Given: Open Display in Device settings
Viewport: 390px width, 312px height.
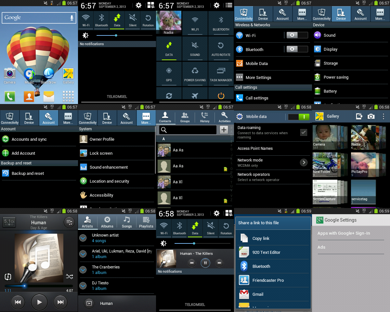Looking at the screenshot, I should (351, 49).
